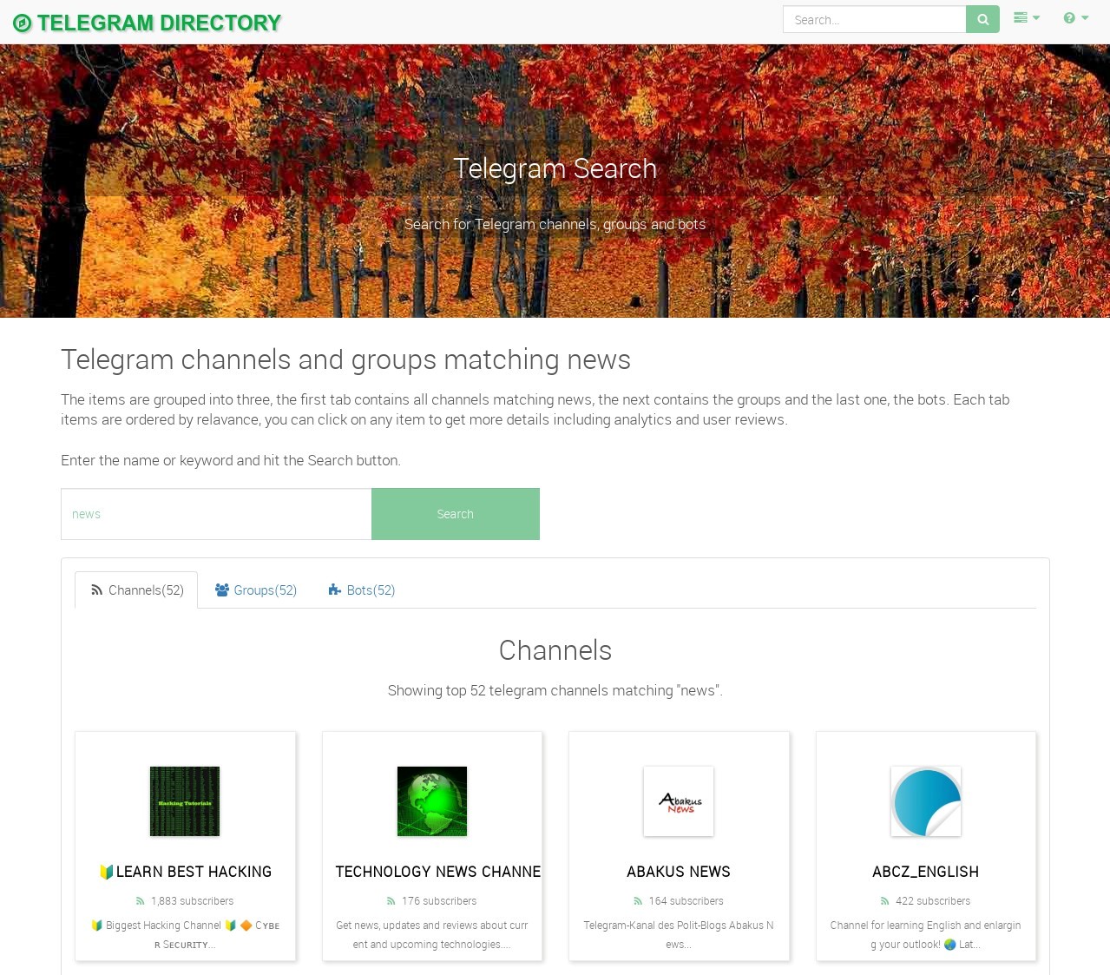Click the Telegram Directory logo icon
Viewport: 1110px width, 975px height.
click(23, 23)
